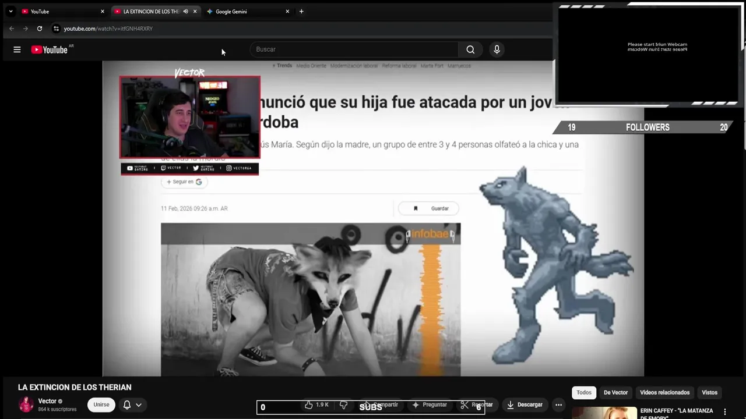Open the YouTube hamburger guide menu
746x419 pixels.
click(17, 49)
